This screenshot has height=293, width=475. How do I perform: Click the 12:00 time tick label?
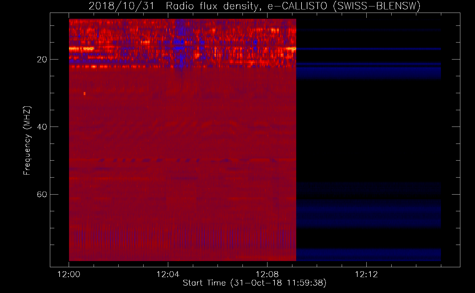tap(69, 274)
